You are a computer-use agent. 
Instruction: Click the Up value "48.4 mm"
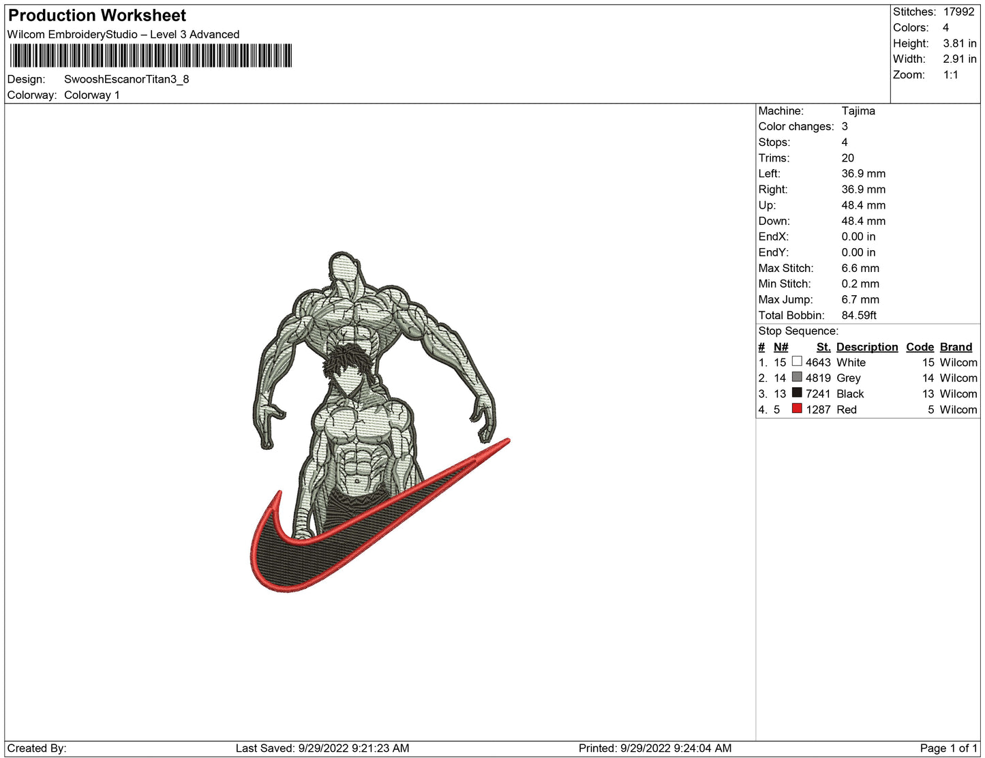click(864, 205)
